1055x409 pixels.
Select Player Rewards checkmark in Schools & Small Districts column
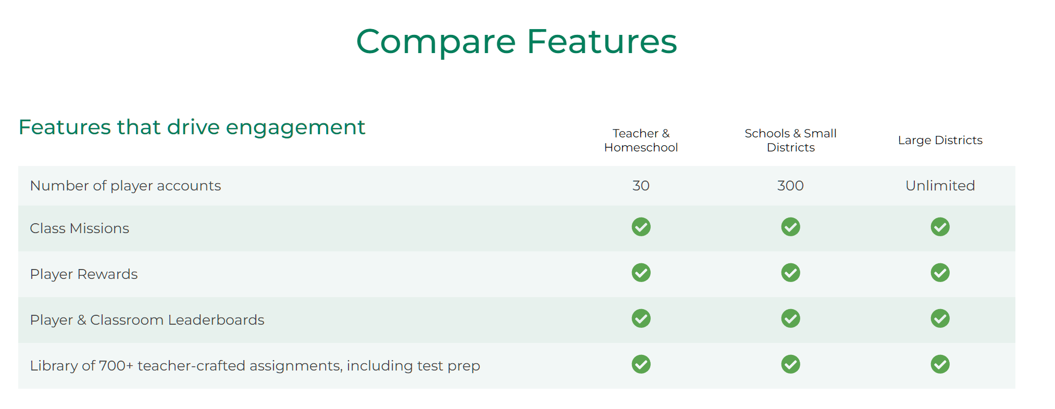click(x=790, y=273)
